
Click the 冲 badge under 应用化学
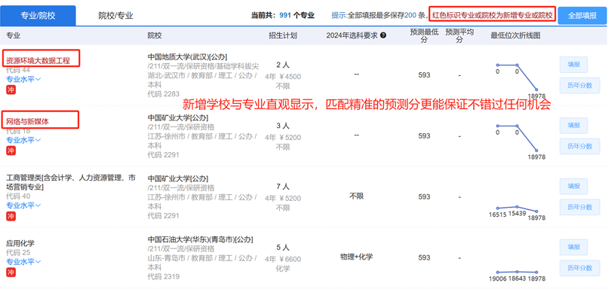[11, 272]
